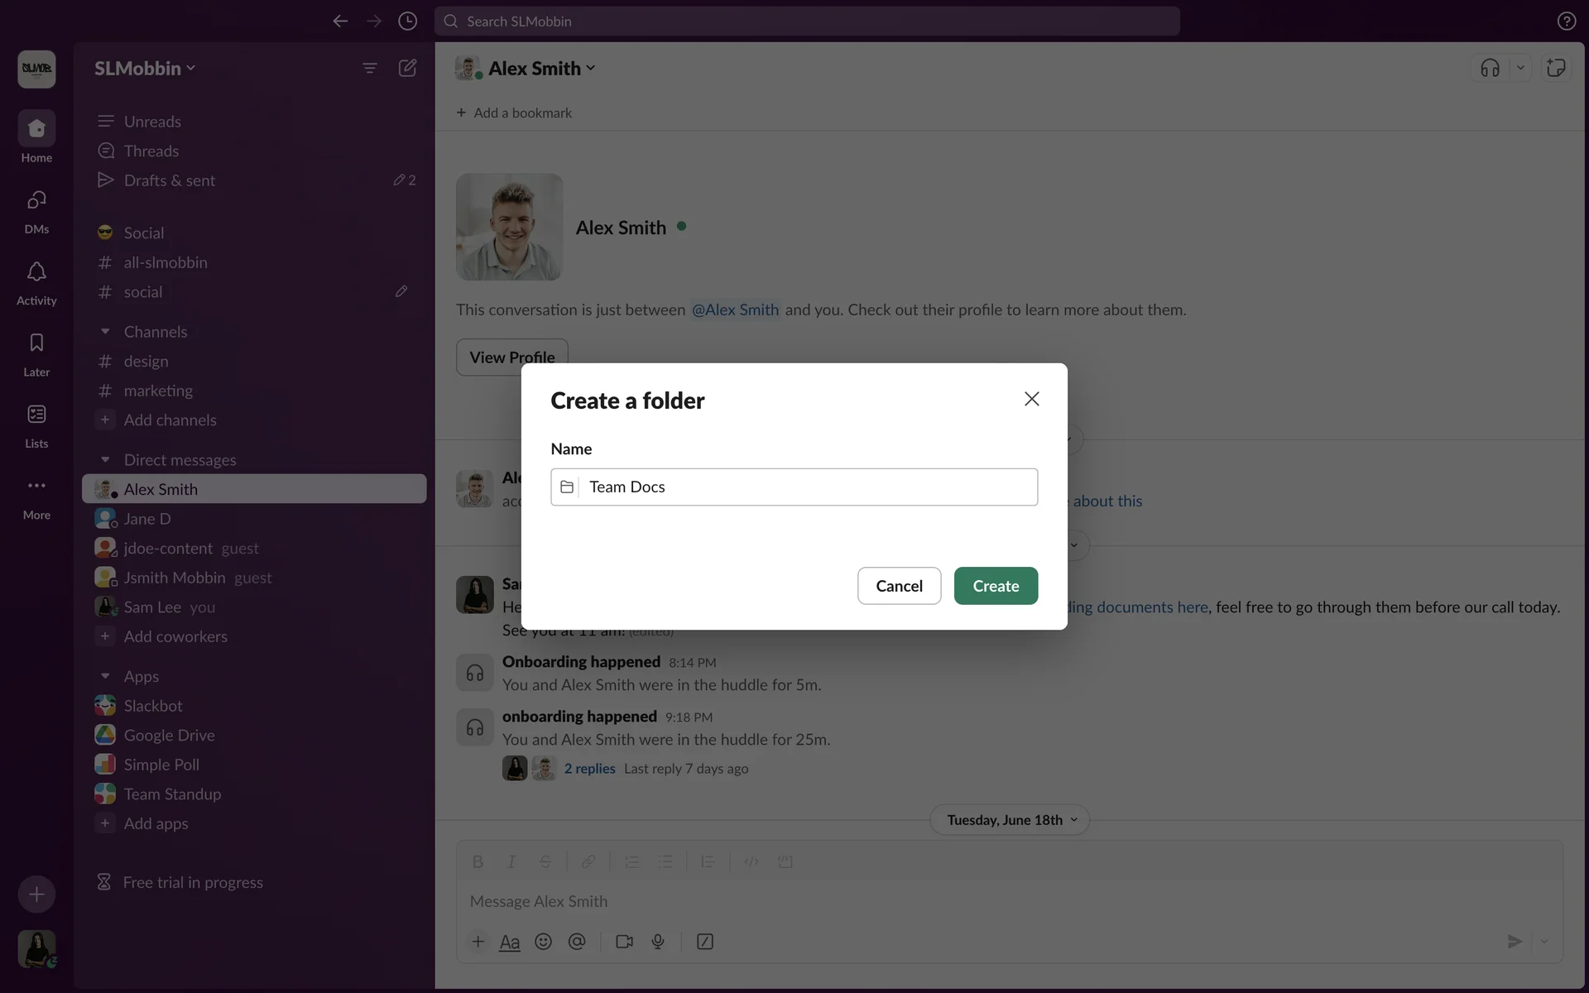Screen dimensions: 1589x993
Task: Click the new message compose icon
Action: click(407, 68)
